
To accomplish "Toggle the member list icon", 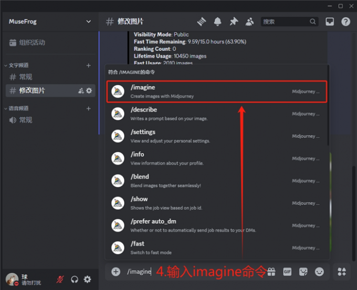I will pyautogui.click(x=249, y=22).
